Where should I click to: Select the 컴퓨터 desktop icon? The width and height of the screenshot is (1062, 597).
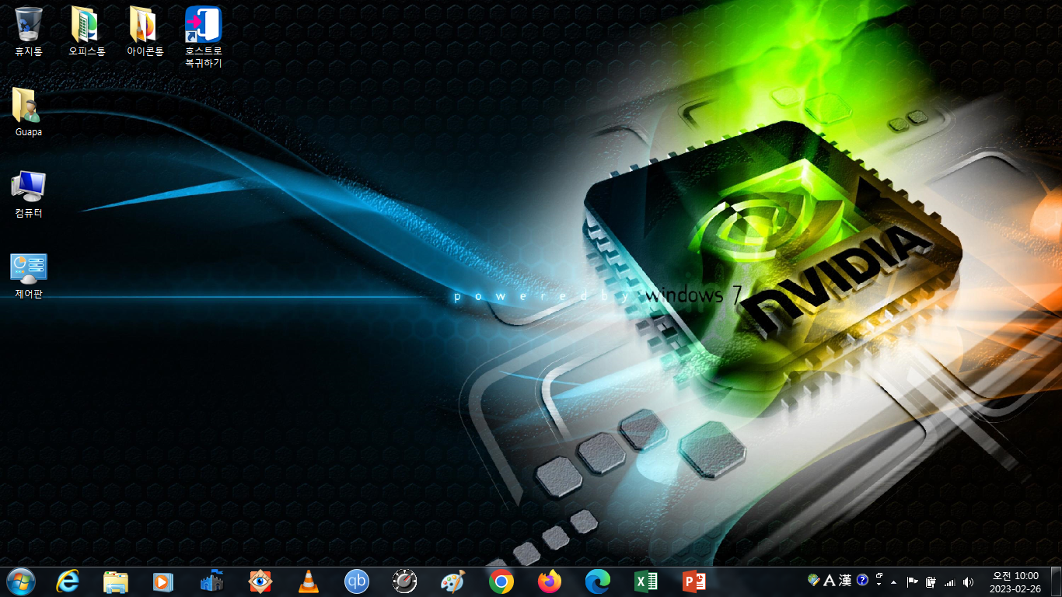[29, 193]
